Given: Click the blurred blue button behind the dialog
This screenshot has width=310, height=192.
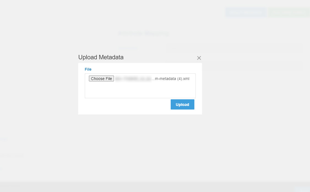Looking at the screenshot, I should (246, 12).
